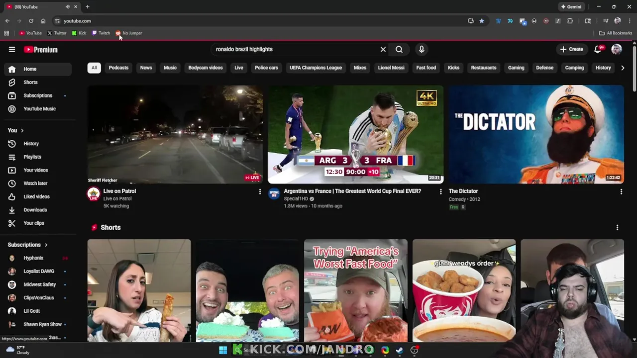The width and height of the screenshot is (637, 358).
Task: Open Shorts in the sidebar
Action: click(x=38, y=82)
